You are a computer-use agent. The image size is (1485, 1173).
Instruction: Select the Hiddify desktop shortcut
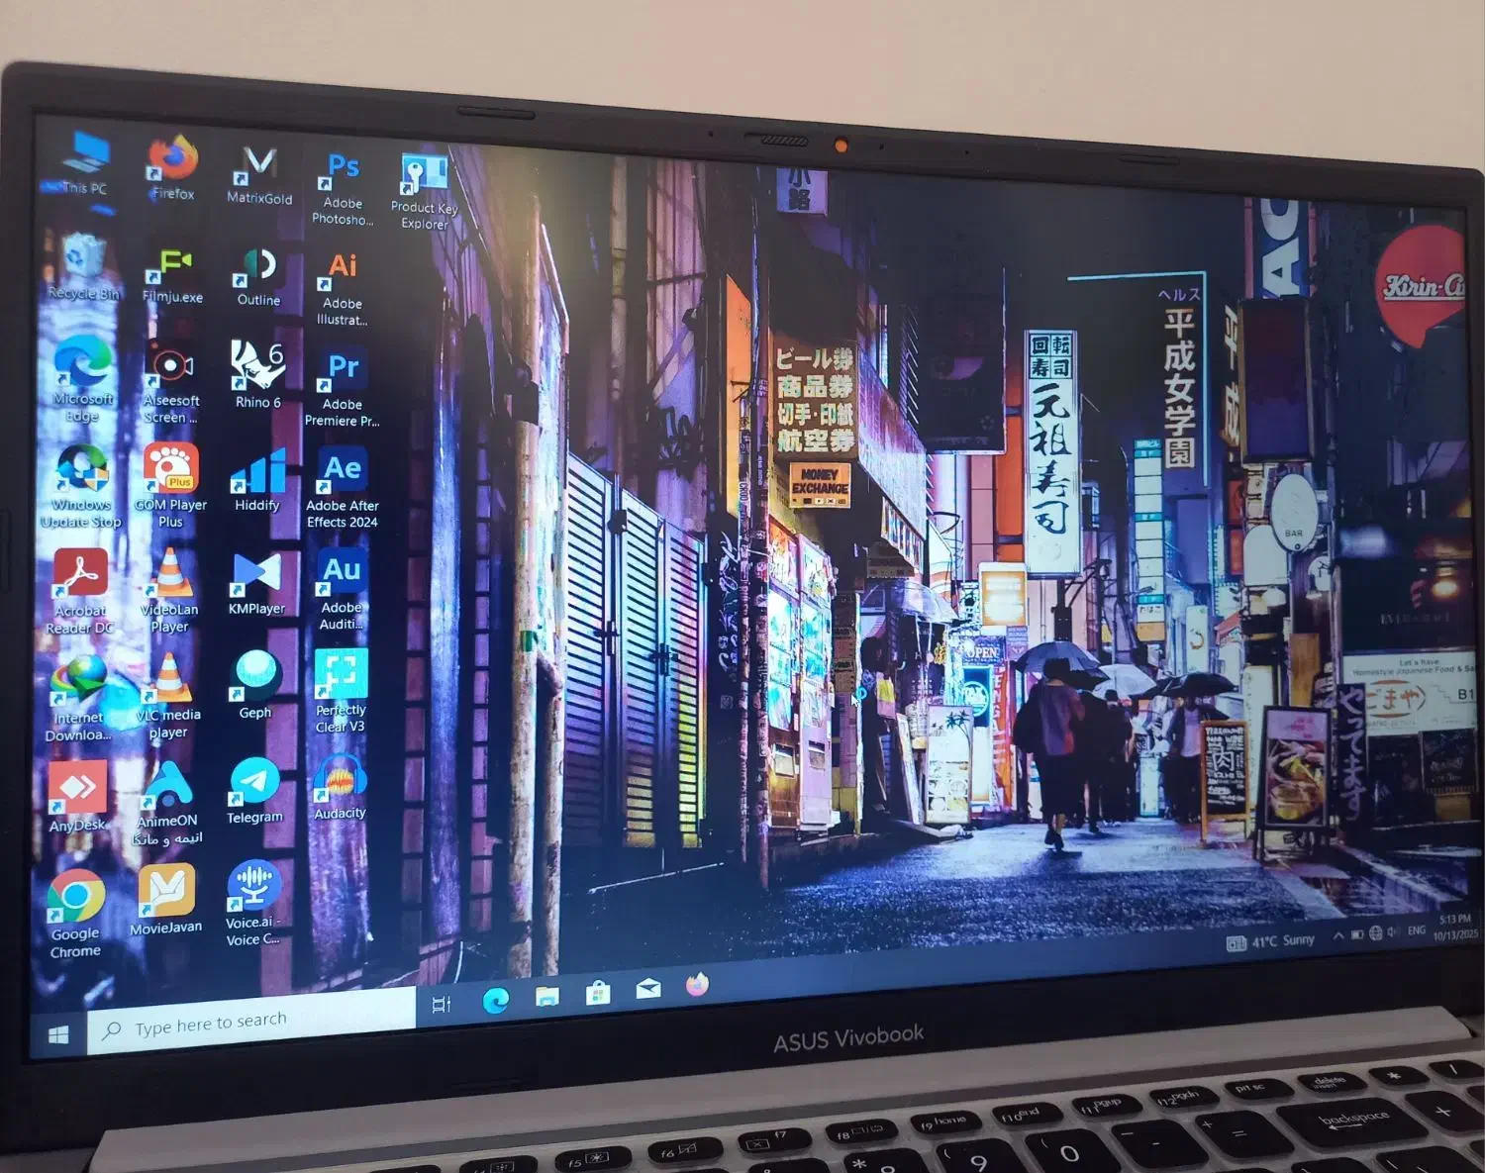(x=257, y=480)
